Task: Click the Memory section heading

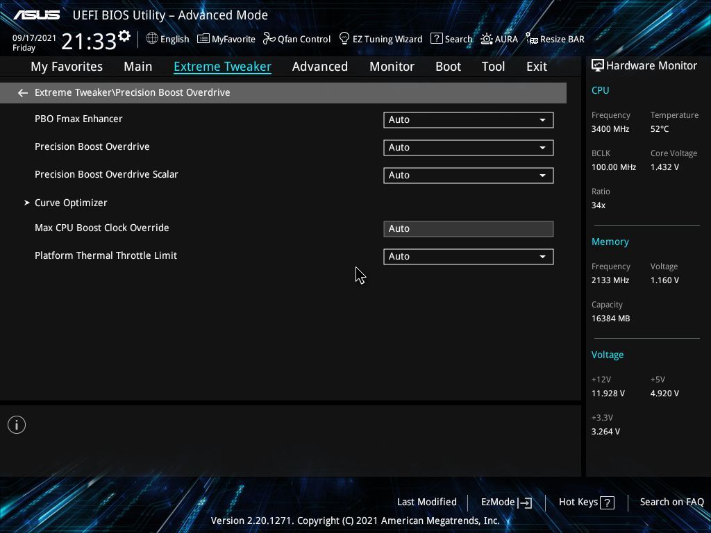Action: pyautogui.click(x=610, y=242)
